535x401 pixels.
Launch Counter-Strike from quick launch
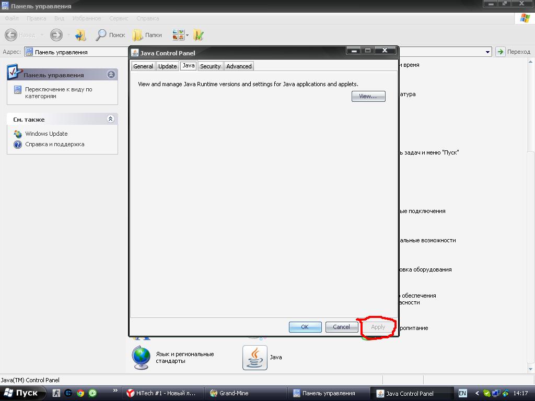[56, 393]
